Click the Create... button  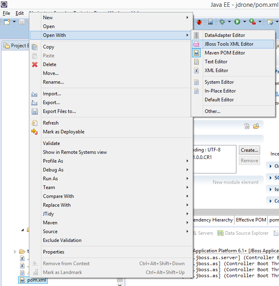point(249,150)
